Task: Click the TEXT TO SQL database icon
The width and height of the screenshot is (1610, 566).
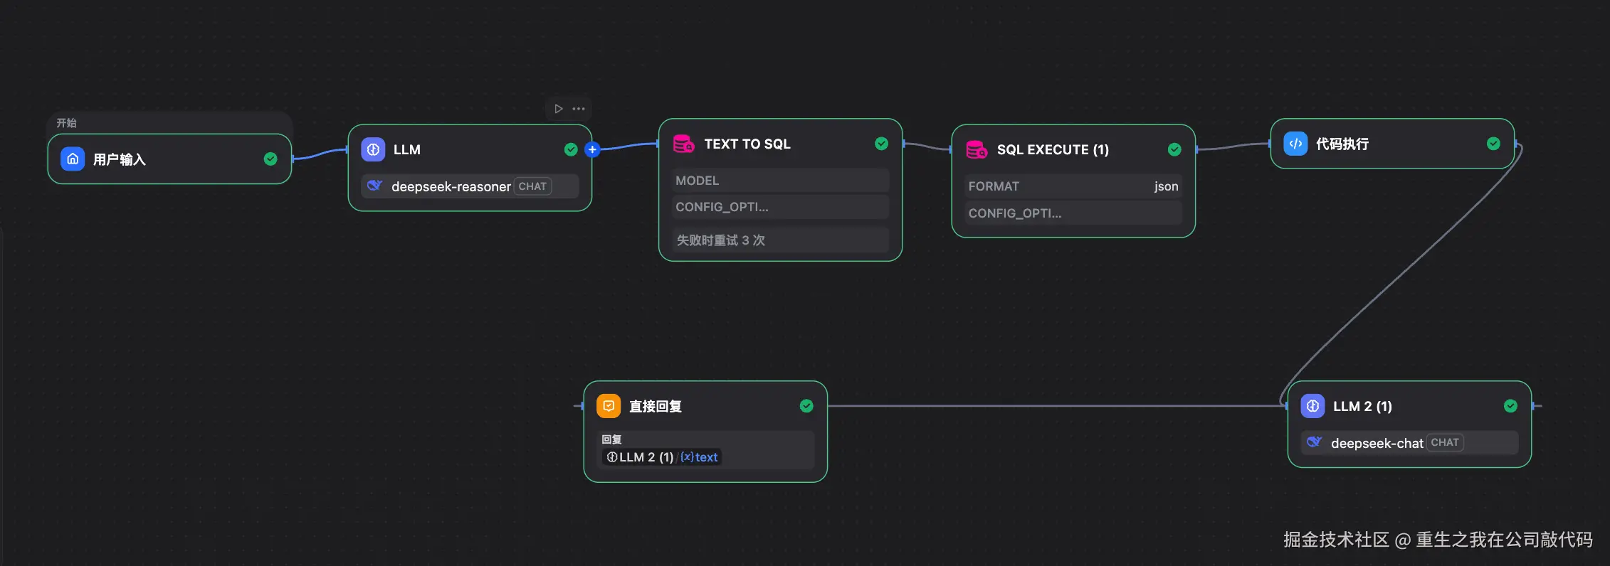Action: coord(683,144)
